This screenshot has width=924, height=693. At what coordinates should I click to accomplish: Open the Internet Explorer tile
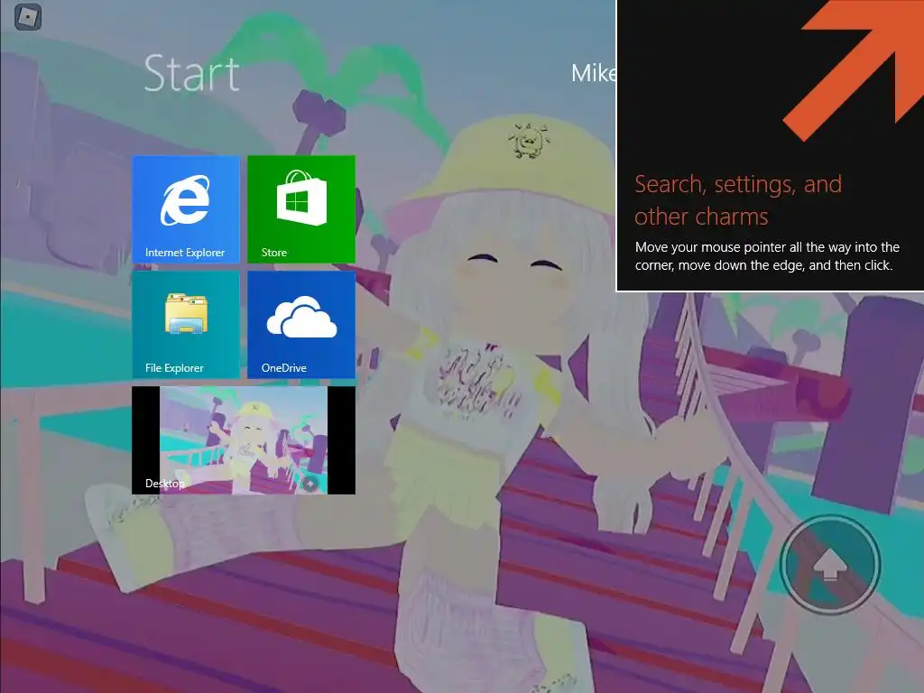click(186, 209)
